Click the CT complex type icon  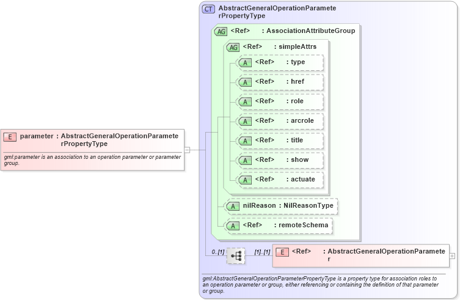(x=208, y=9)
